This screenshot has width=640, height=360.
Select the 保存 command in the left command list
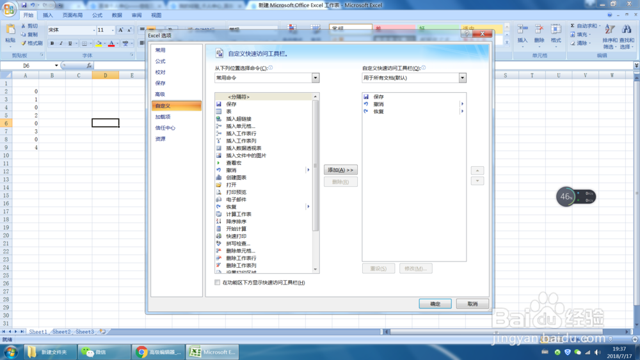(x=263, y=104)
